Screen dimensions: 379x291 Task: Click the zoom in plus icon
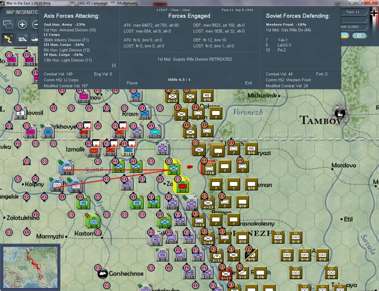22,24
